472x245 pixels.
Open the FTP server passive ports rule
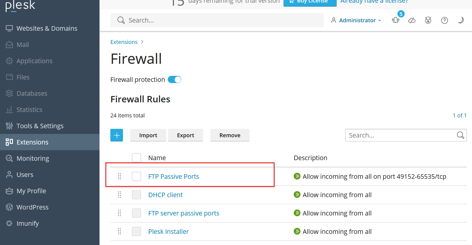pyautogui.click(x=184, y=213)
